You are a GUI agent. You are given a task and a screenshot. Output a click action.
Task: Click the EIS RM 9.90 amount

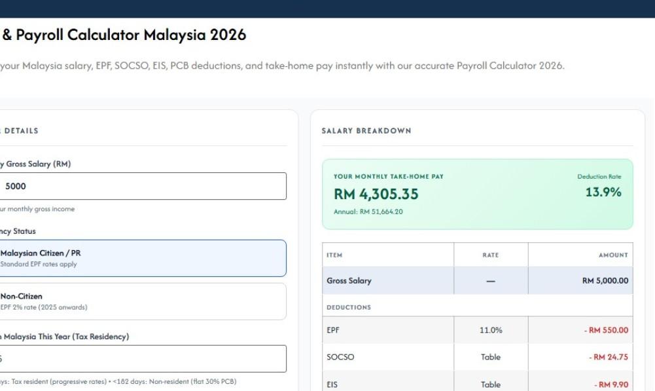(x=611, y=384)
